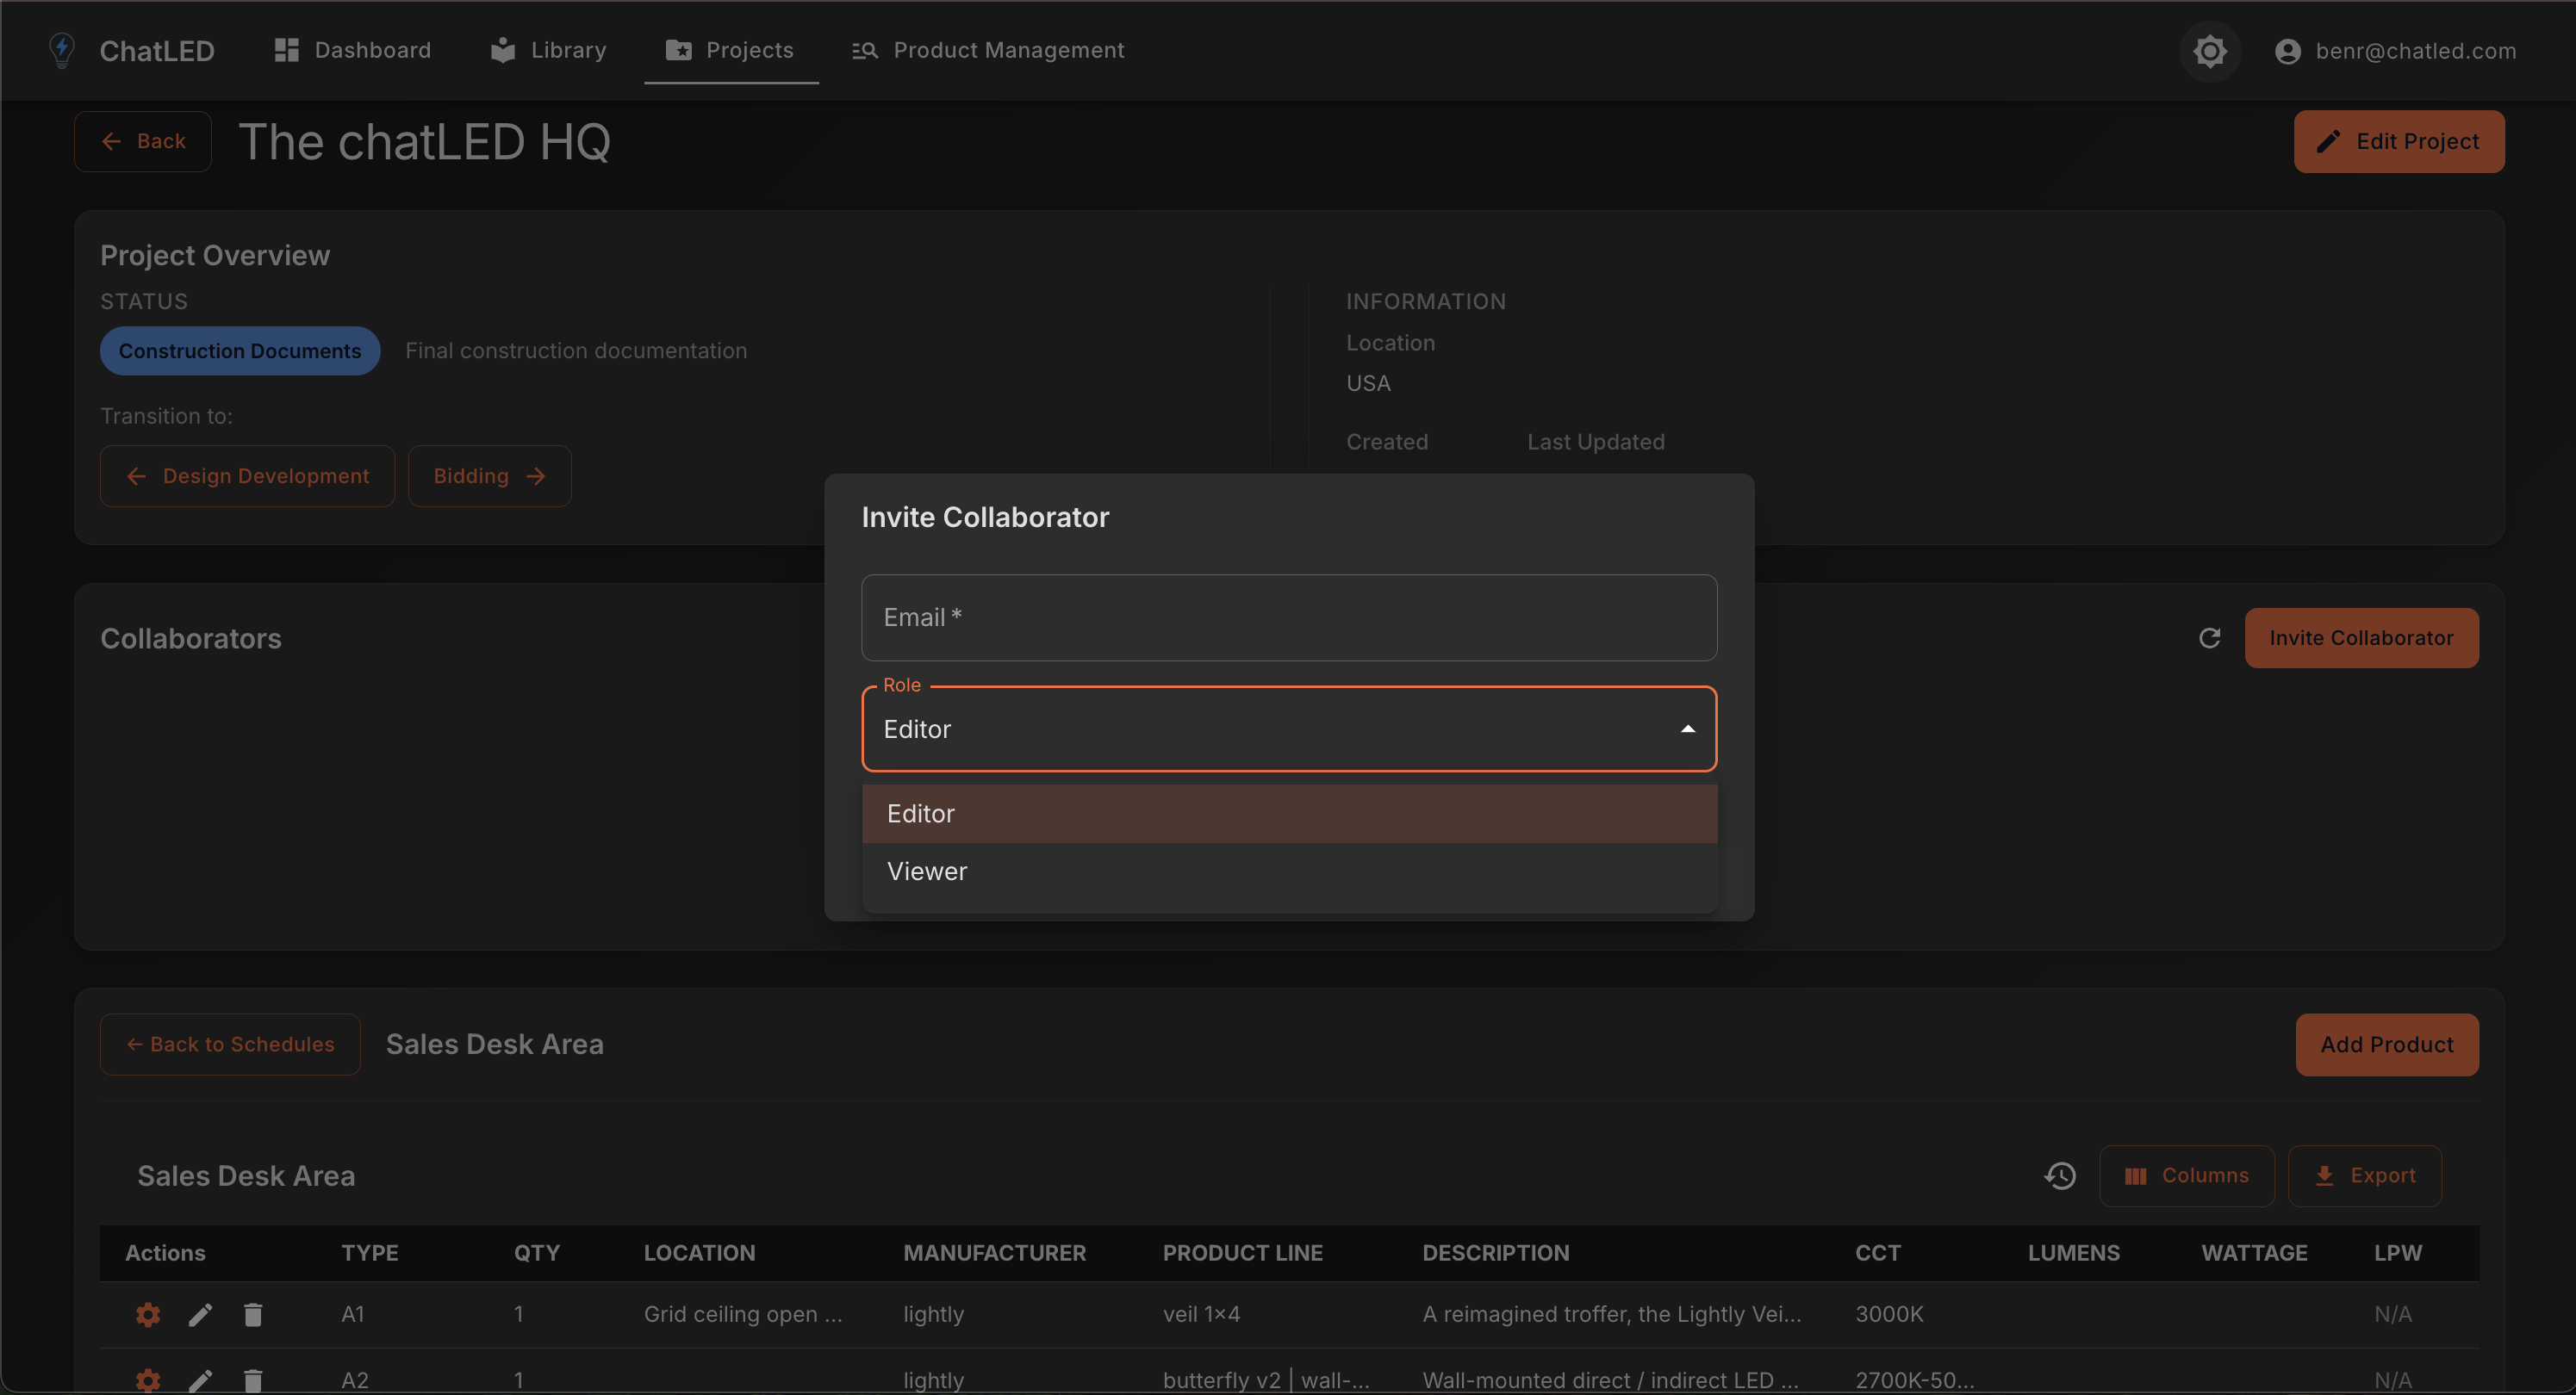Screen dimensions: 2576x1395
Task: Click the settings gear for row A2
Action: coord(148,1380)
